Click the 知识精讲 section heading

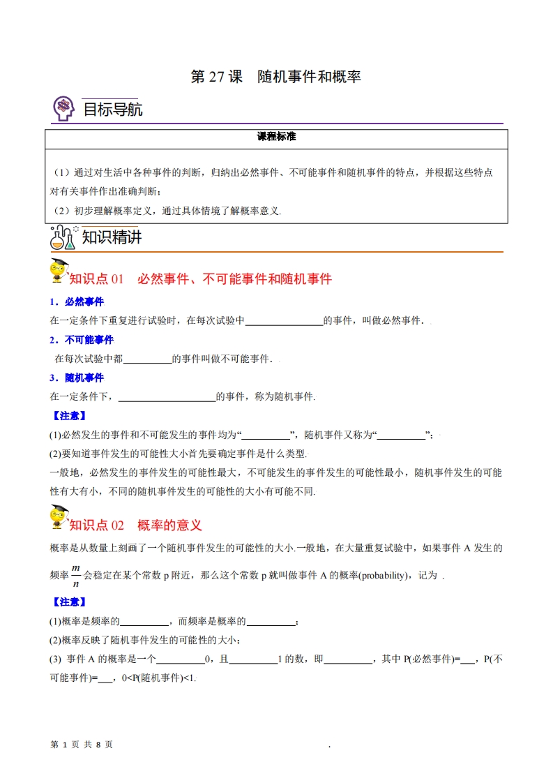click(x=112, y=238)
